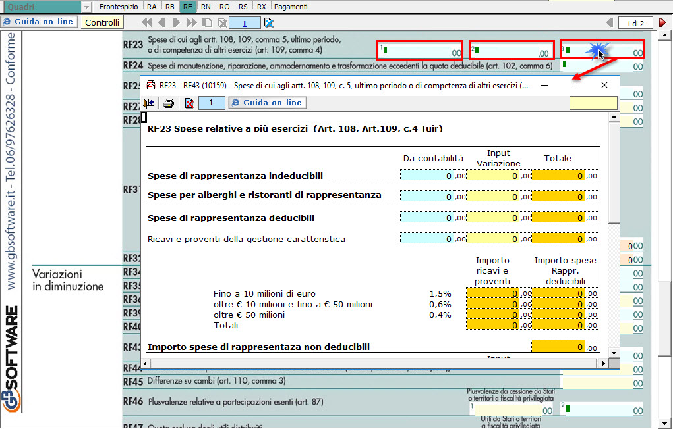This screenshot has height=429, width=673.
Task: Click the RF23 dialog vertical scrollbar thumb
Action: point(614,174)
